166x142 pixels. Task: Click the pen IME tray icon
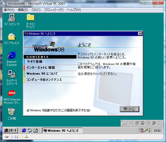(146, 130)
